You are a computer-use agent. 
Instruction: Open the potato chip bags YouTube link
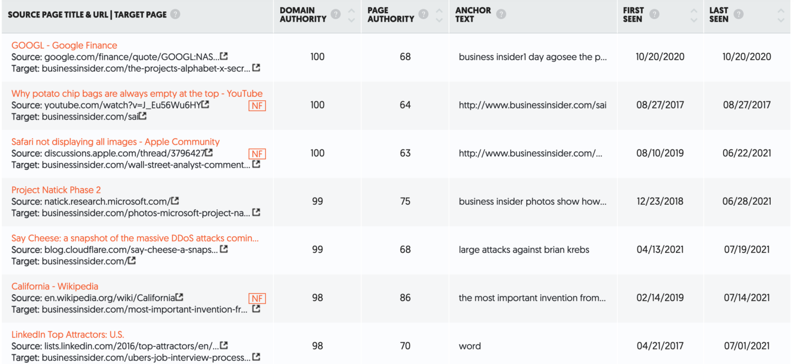136,94
